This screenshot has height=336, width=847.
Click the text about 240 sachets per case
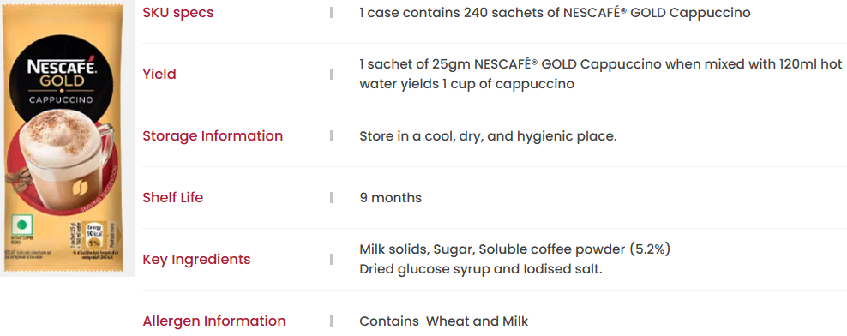[x=555, y=12]
